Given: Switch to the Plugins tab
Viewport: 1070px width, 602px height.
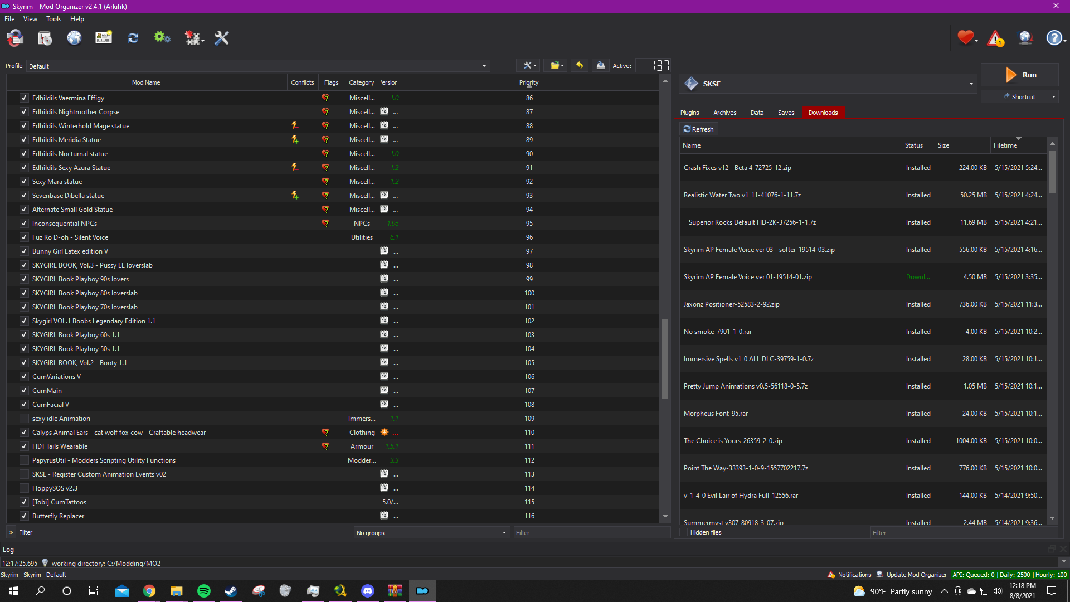Looking at the screenshot, I should [689, 113].
